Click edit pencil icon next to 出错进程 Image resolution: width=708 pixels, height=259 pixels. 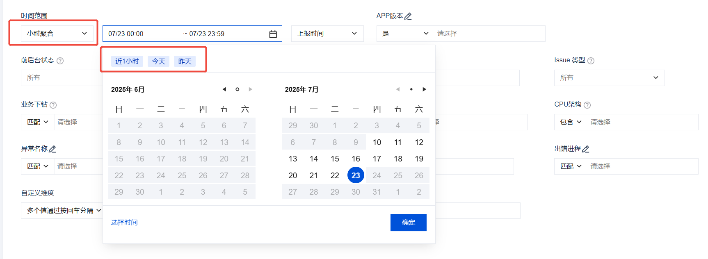tap(585, 149)
